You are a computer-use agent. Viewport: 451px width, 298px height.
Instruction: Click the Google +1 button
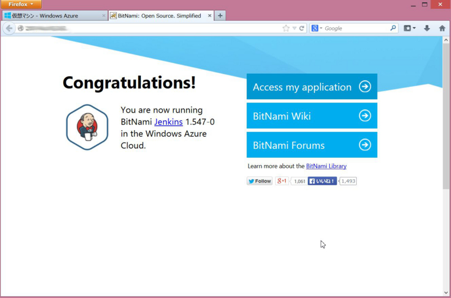click(281, 181)
